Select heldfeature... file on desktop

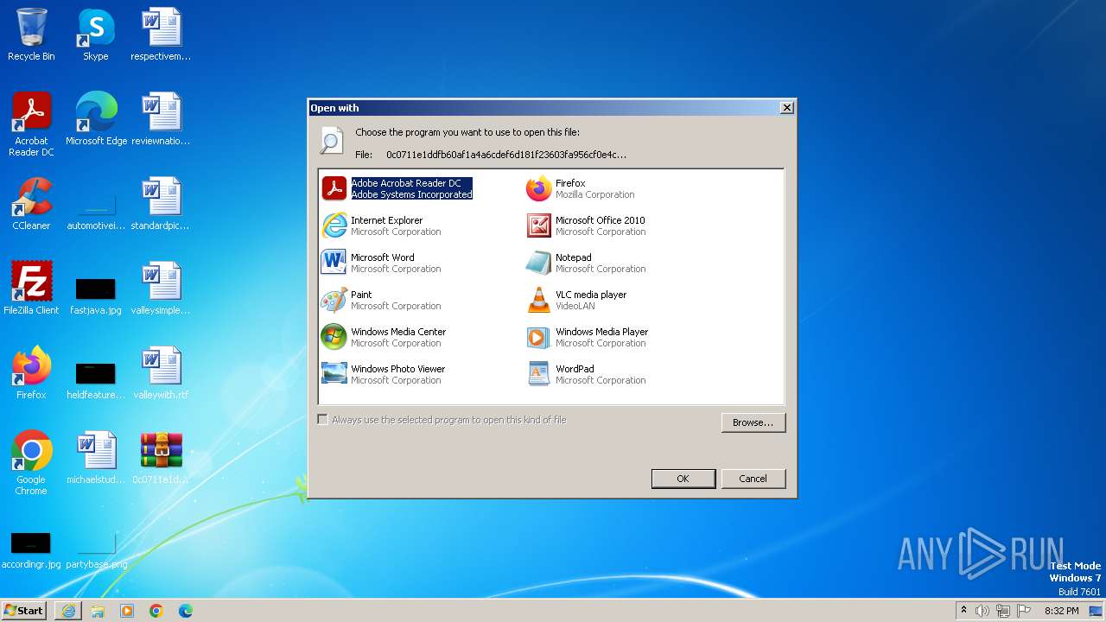[96, 379]
